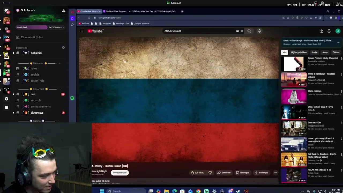Image resolution: width=343 pixels, height=193 pixels.
Task: Reload the YouTube page
Action: pyautogui.click(x=89, y=18)
